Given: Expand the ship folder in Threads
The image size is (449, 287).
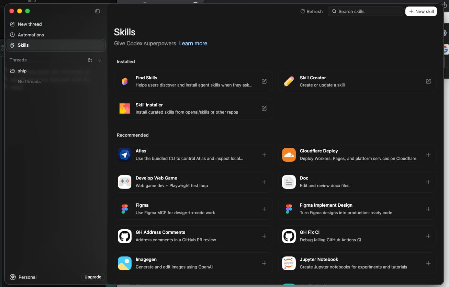Looking at the screenshot, I should [x=22, y=71].
